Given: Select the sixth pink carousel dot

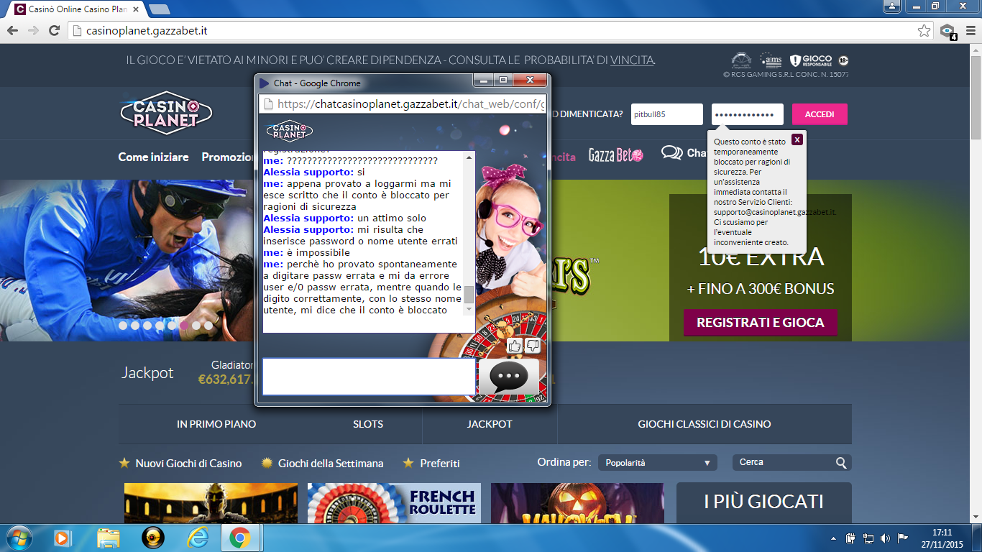Looking at the screenshot, I should click(184, 326).
